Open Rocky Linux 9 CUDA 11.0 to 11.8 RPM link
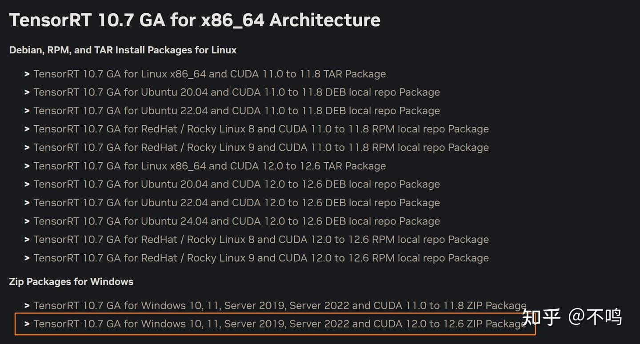The height and width of the screenshot is (344, 640). (x=261, y=148)
